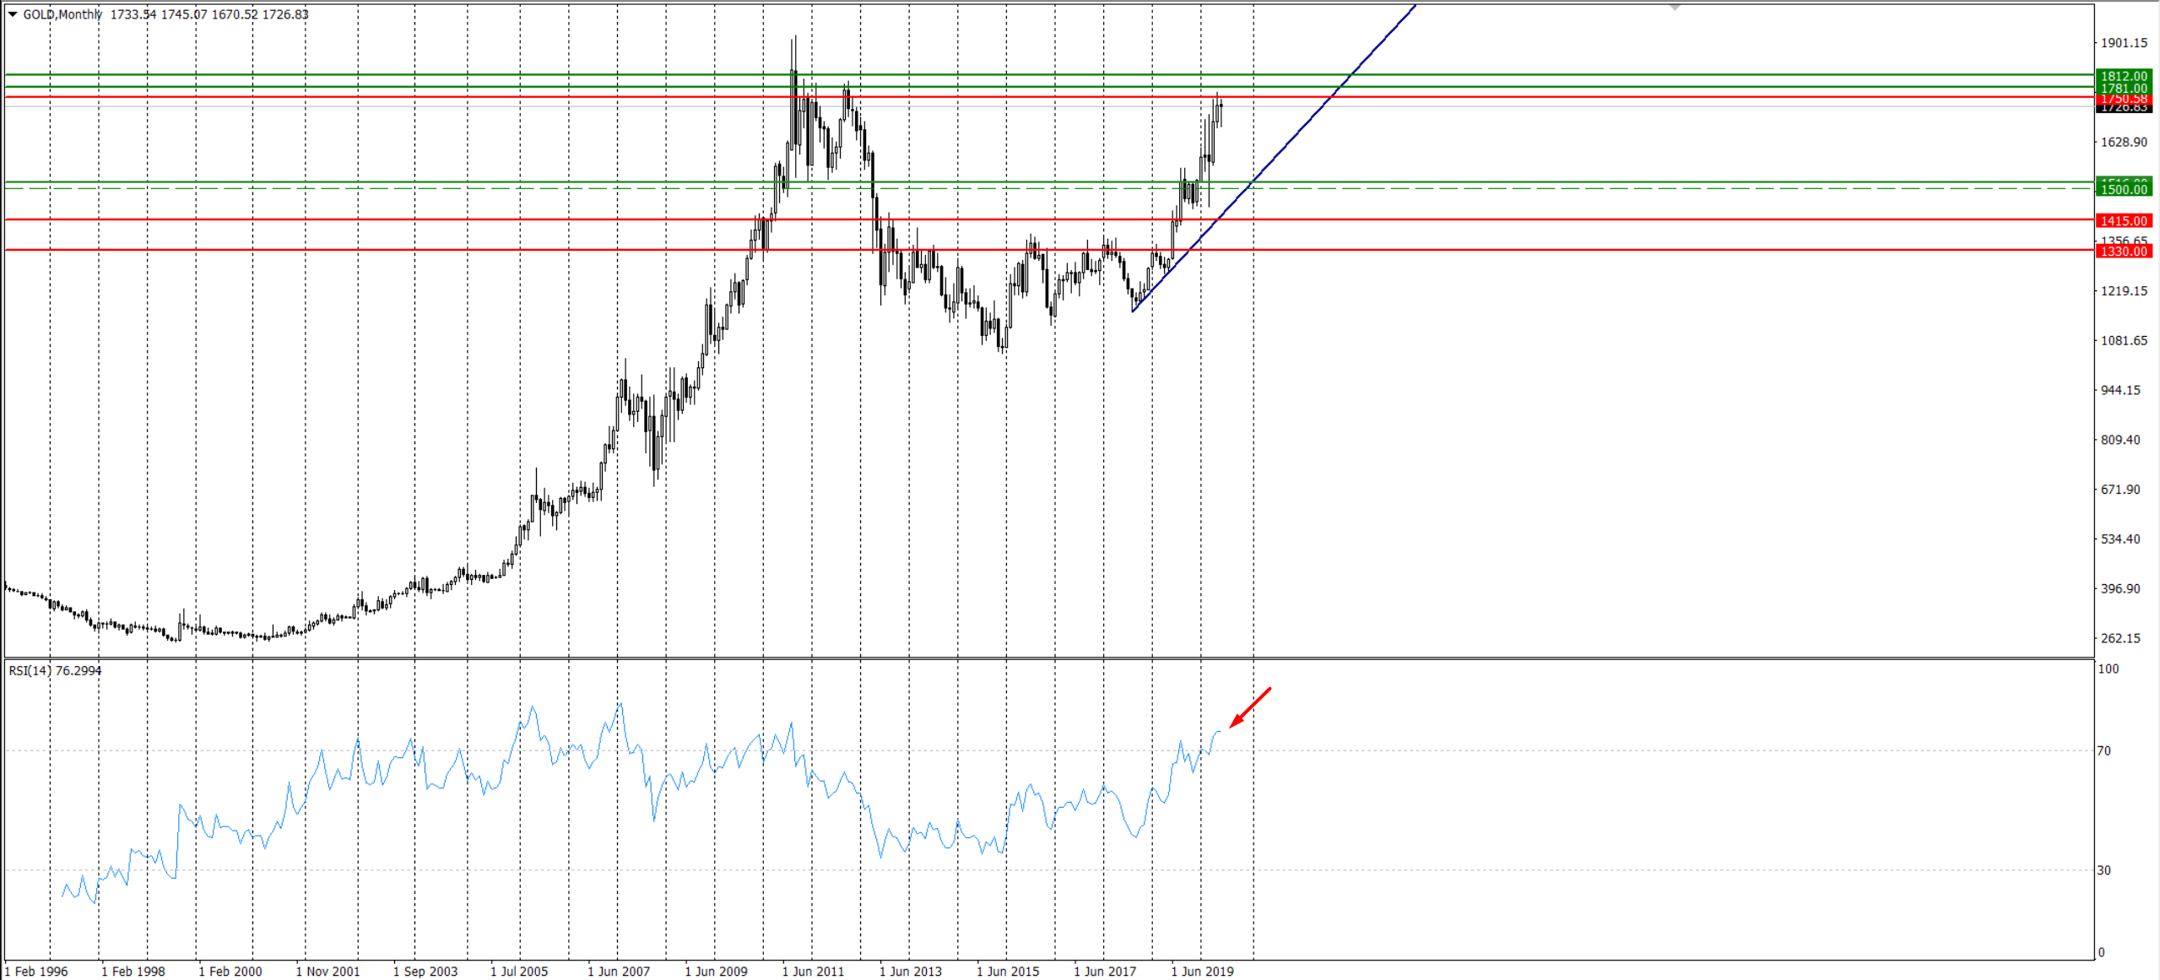
Task: Click the 1415.00 red price label
Action: [2123, 221]
